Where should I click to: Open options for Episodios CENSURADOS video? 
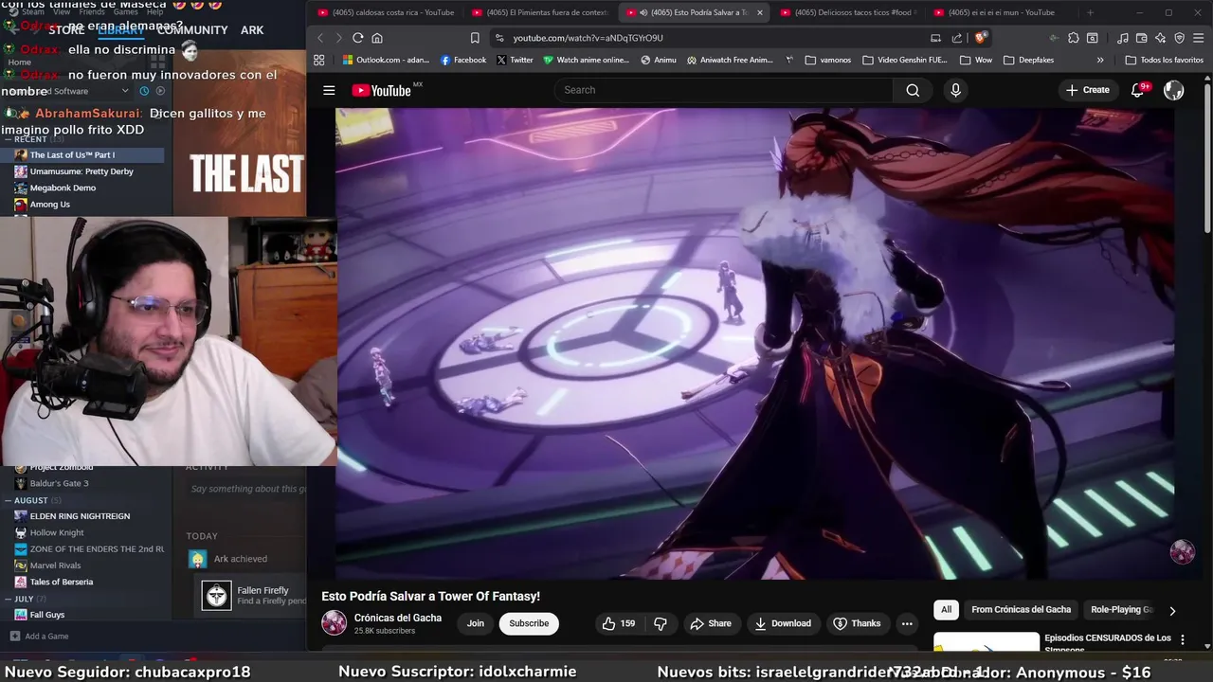pyautogui.click(x=1182, y=640)
